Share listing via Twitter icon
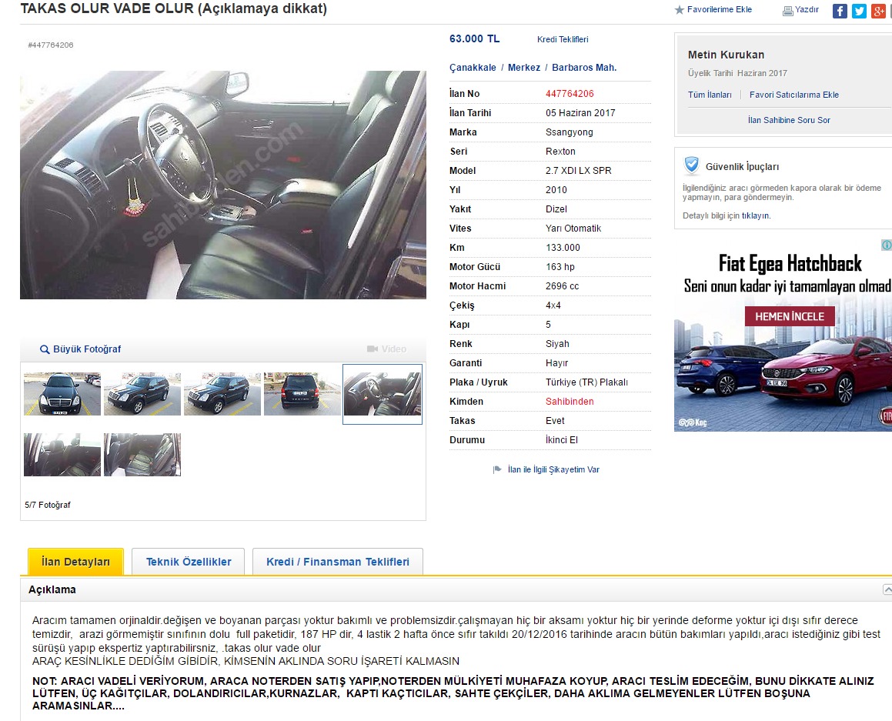 click(859, 11)
